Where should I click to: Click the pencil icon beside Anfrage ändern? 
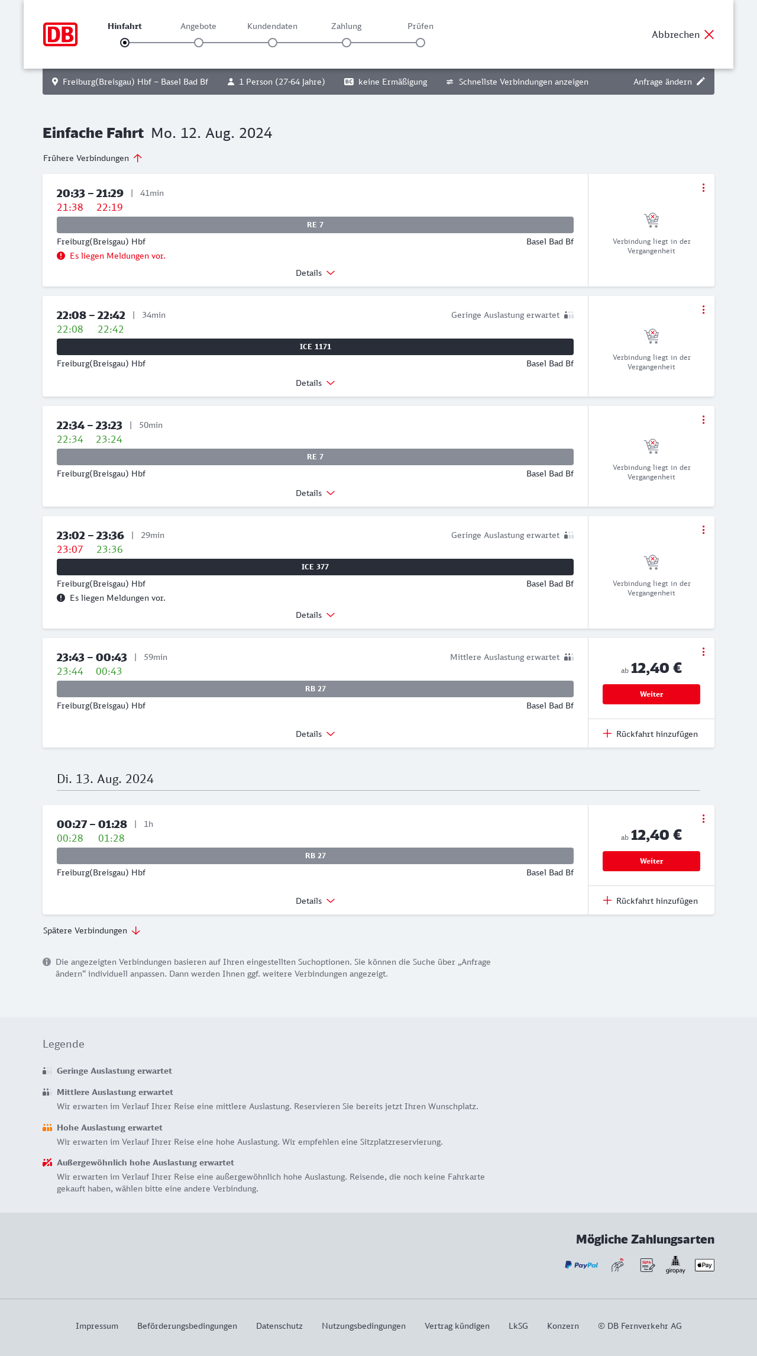coord(701,82)
